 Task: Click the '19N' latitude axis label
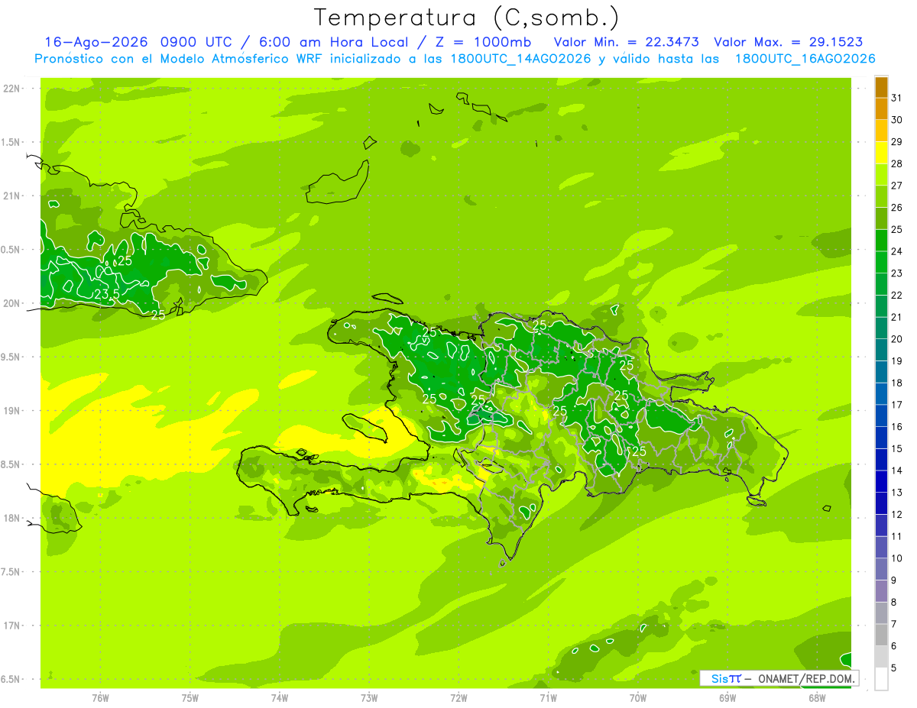(x=12, y=410)
